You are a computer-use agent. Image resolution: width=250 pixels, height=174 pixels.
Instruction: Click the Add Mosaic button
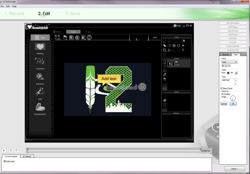tap(233, 35)
